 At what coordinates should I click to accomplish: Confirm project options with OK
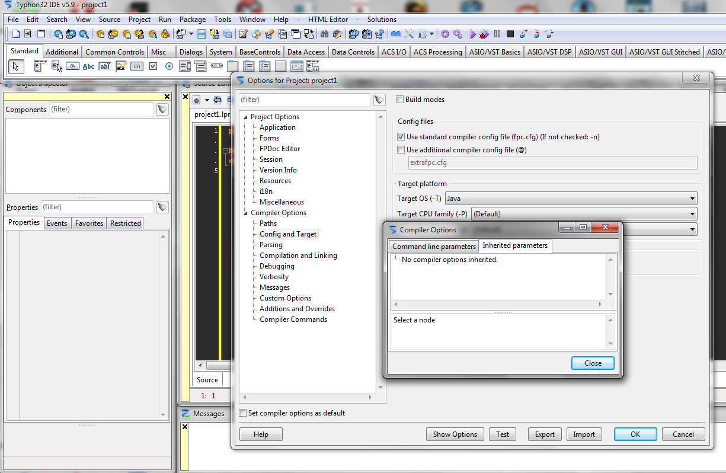point(635,434)
